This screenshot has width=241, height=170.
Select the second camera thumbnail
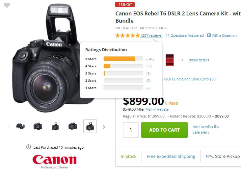[x=38, y=126]
